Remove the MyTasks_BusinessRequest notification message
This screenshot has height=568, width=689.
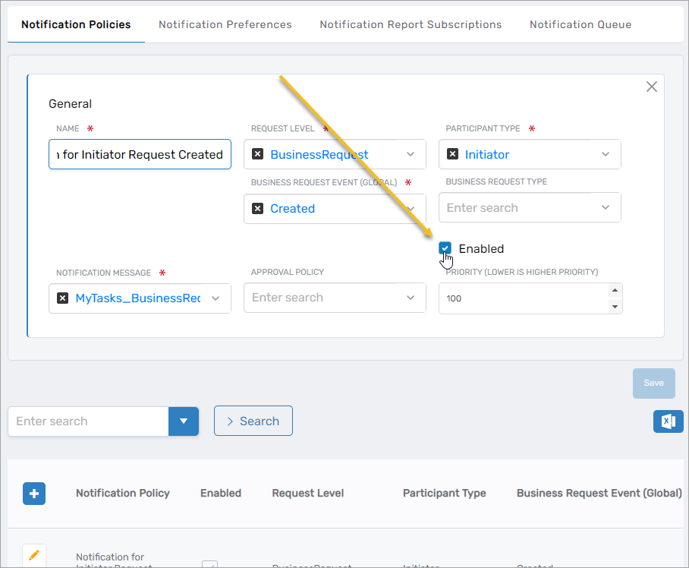coord(62,298)
